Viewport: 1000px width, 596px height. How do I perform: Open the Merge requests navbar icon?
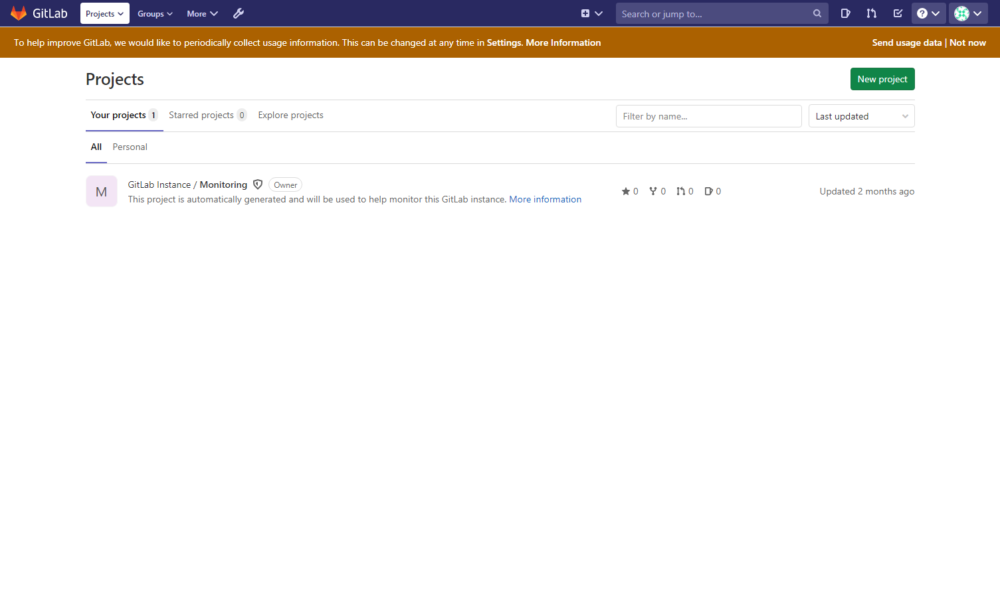[x=871, y=13]
